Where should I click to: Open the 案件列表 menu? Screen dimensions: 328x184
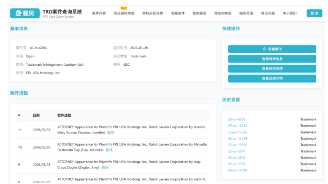click(99, 14)
